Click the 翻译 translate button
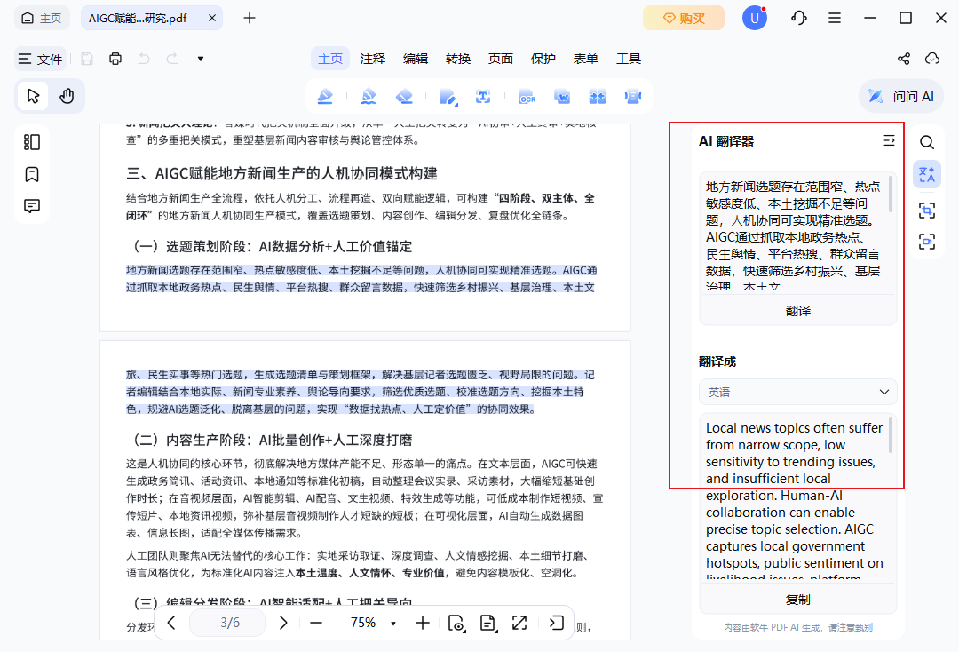The height and width of the screenshot is (652, 959). tap(797, 311)
